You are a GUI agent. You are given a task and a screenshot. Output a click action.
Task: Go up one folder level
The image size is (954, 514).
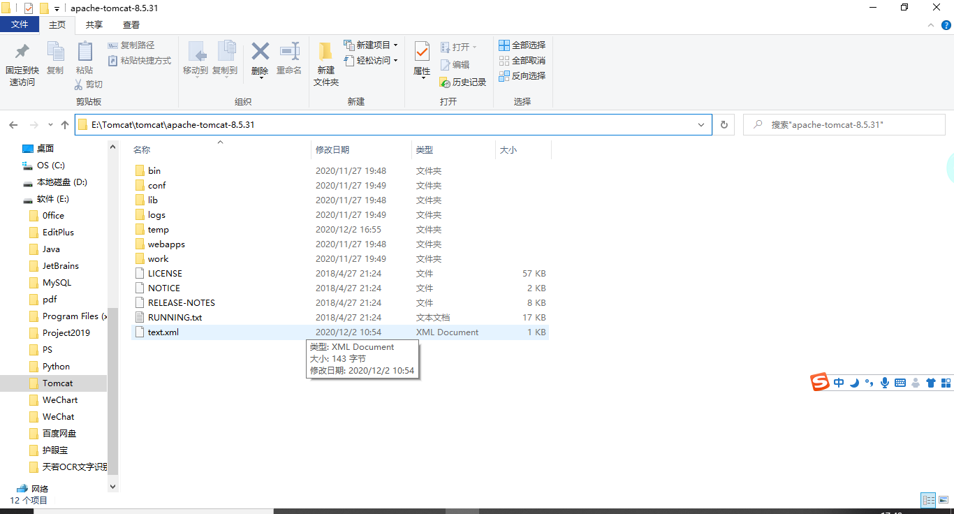tap(65, 125)
